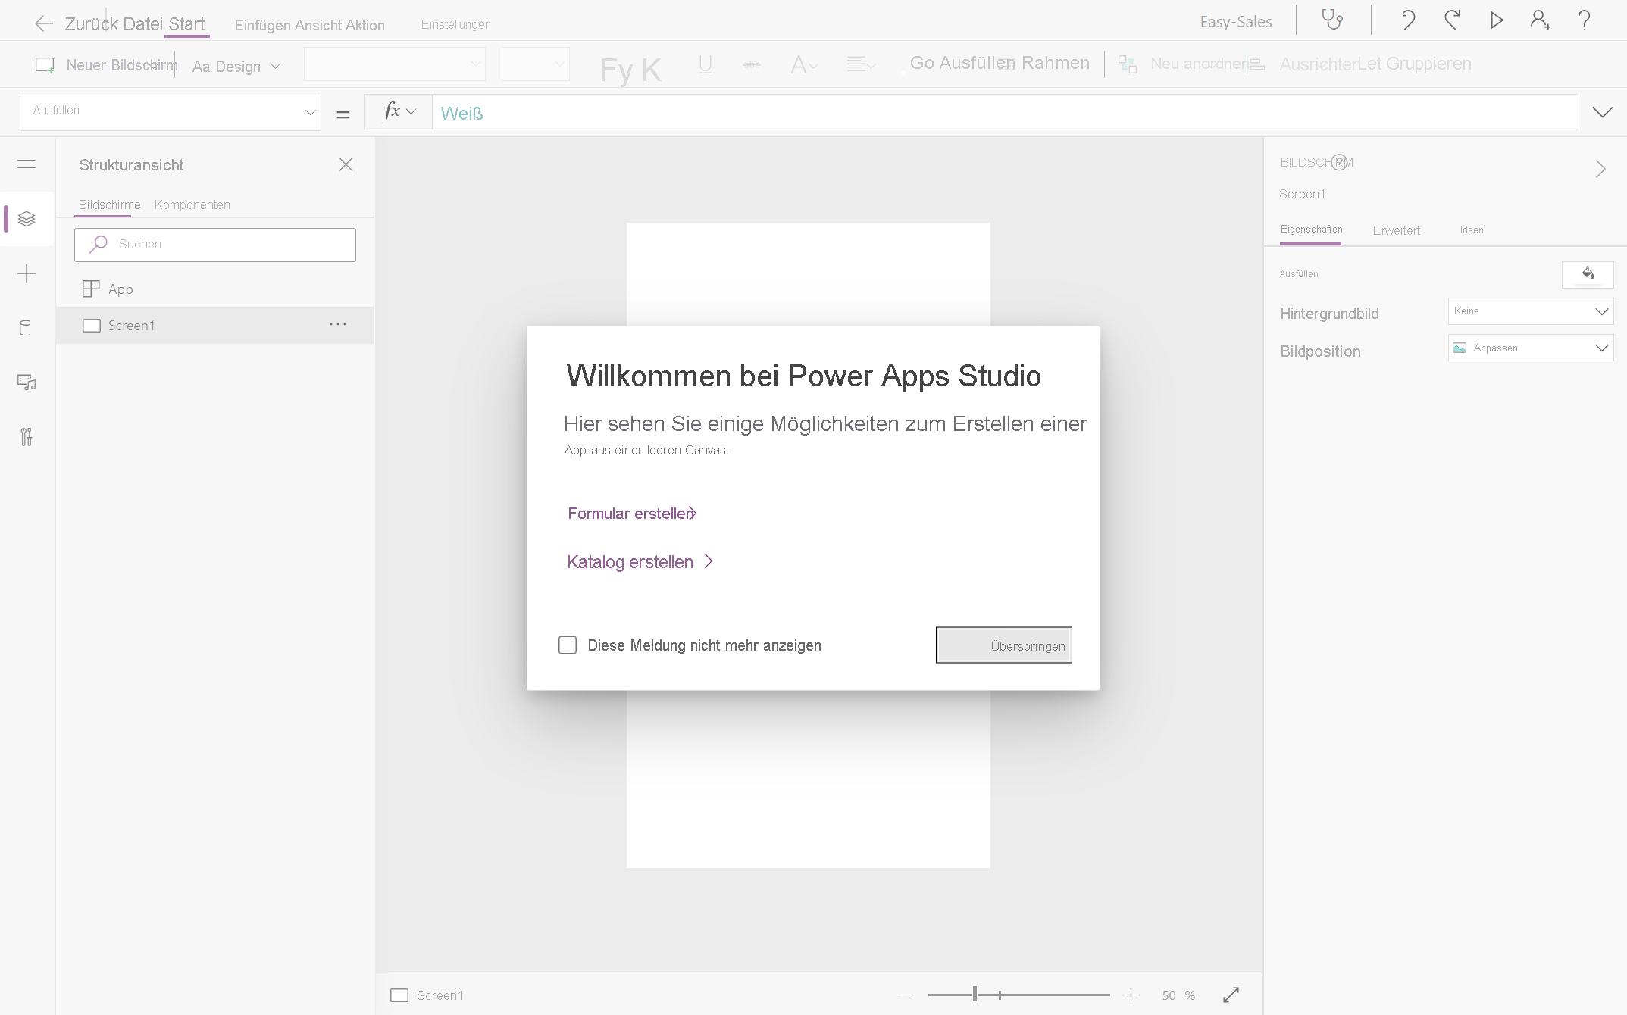1627x1015 pixels.
Task: Open the font size dropdown
Action: pos(535,64)
